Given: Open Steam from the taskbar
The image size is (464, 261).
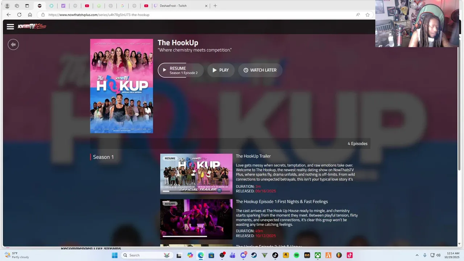Looking at the screenshot, I should click(x=254, y=255).
